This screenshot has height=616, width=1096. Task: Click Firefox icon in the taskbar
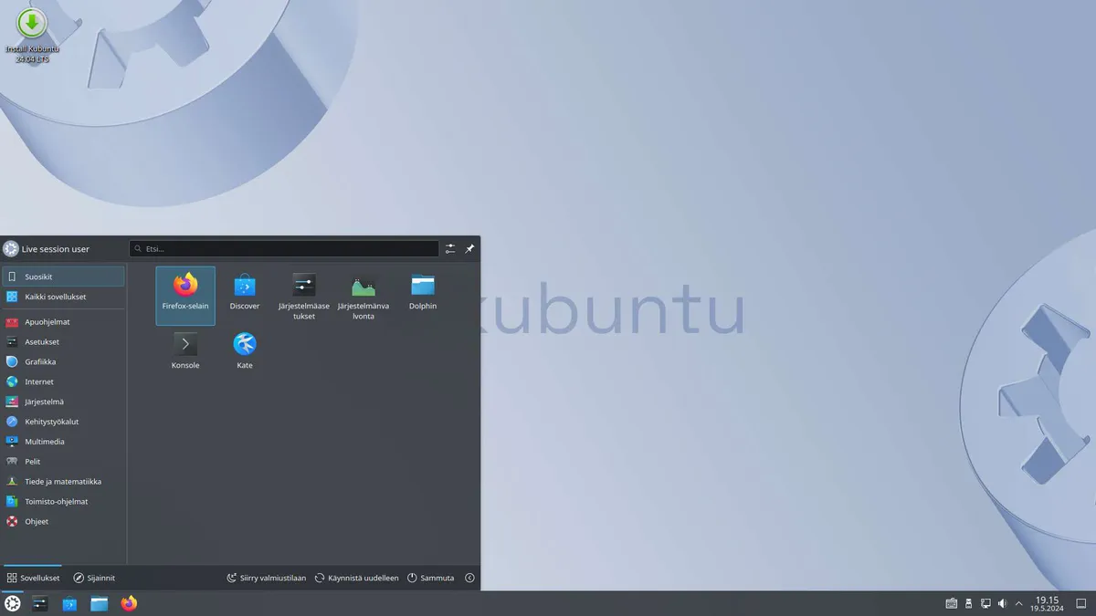click(129, 603)
